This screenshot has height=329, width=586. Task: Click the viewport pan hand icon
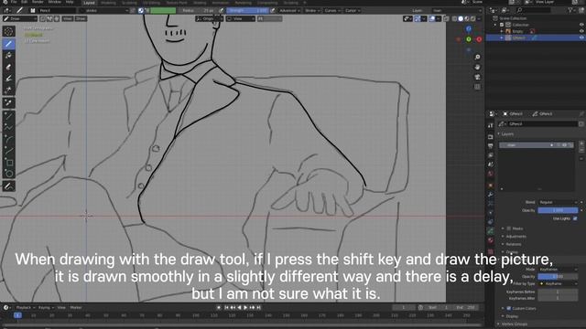tap(477, 67)
